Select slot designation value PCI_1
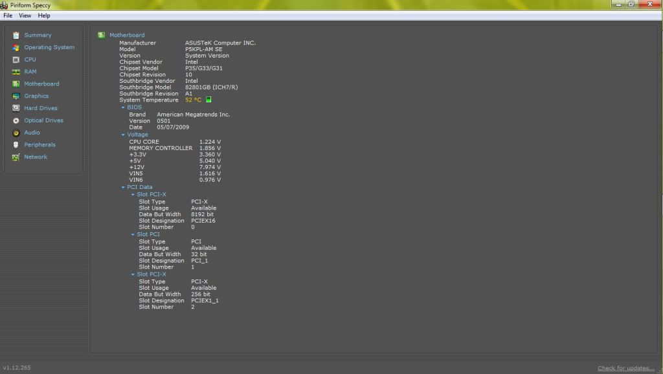 (x=199, y=261)
